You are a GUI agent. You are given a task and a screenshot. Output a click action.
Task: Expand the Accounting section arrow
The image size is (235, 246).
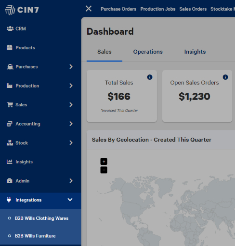click(x=71, y=124)
